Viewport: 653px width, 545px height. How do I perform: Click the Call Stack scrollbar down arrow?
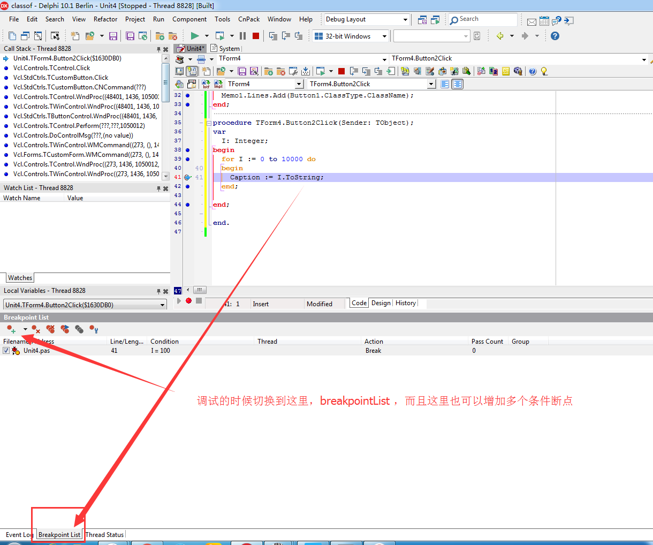165,176
